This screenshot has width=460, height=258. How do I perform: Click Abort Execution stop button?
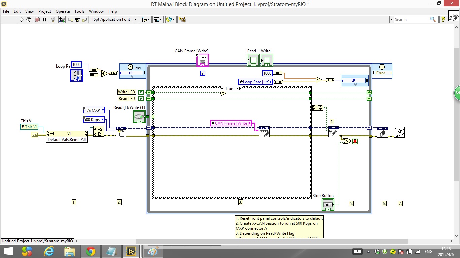pyautogui.click(x=37, y=19)
